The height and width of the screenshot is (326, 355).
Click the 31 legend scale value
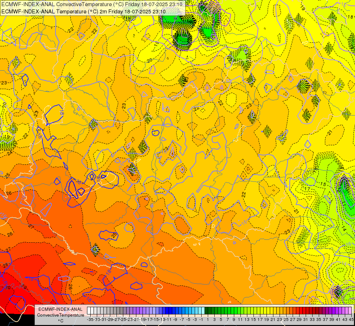306,319
